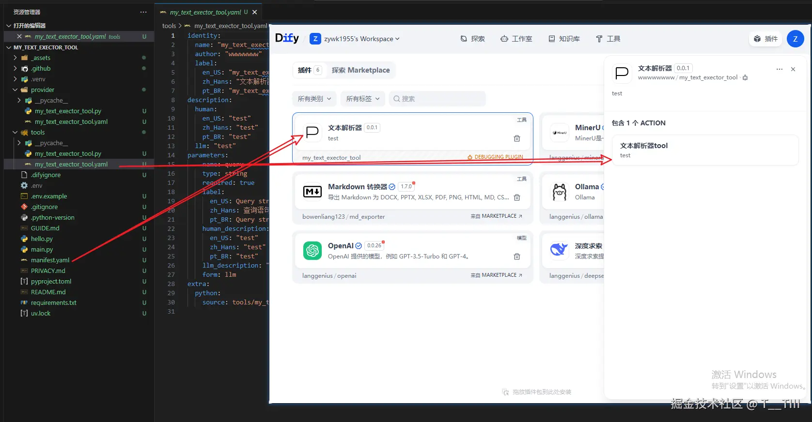Expand __pycache__ under provider

tap(19, 100)
